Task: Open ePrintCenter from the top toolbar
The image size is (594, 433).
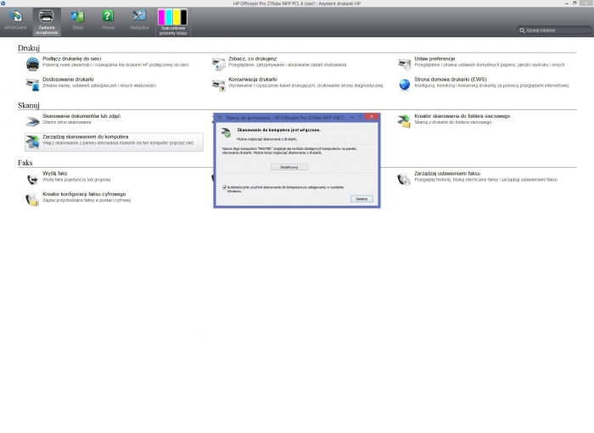Action: pos(16,20)
